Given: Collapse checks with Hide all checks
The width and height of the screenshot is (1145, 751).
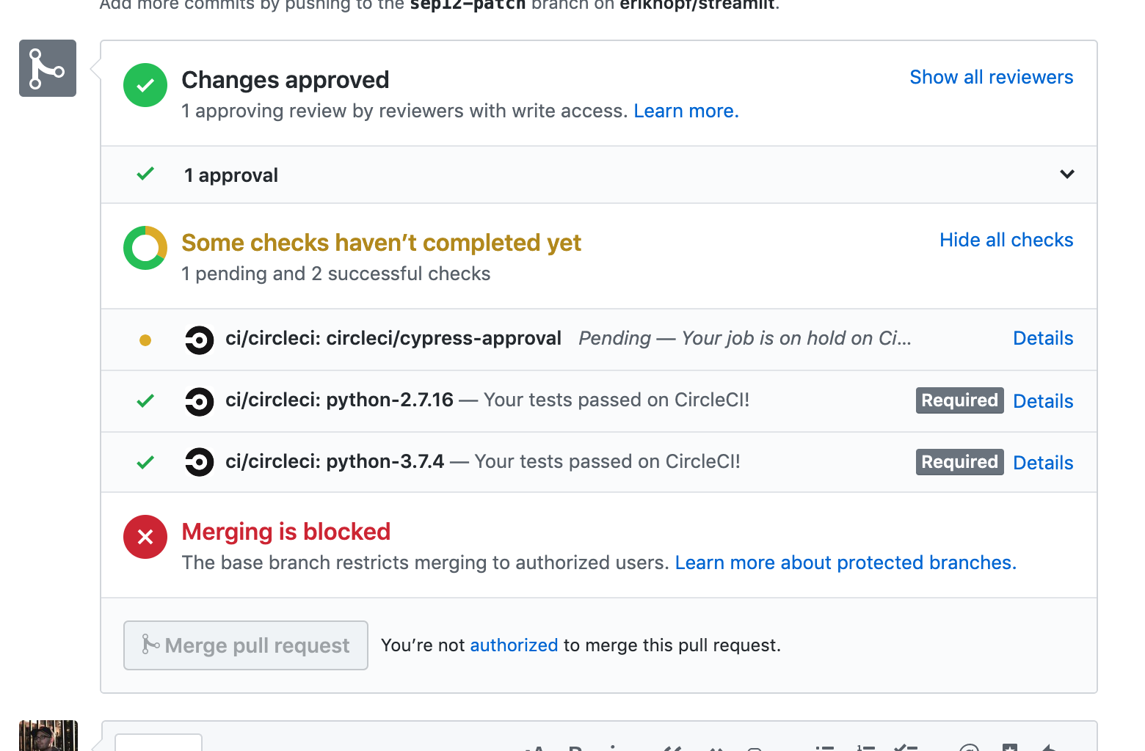Looking at the screenshot, I should 1006,240.
